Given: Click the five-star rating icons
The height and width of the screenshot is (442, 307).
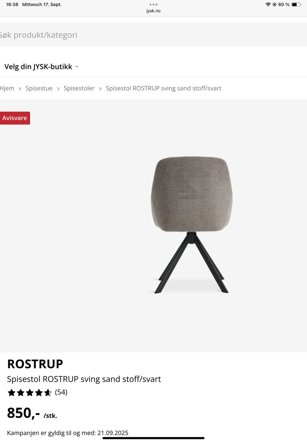Looking at the screenshot, I should (x=29, y=392).
